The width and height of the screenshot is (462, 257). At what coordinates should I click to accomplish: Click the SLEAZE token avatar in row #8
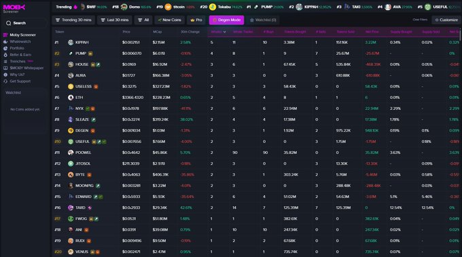pos(71,119)
